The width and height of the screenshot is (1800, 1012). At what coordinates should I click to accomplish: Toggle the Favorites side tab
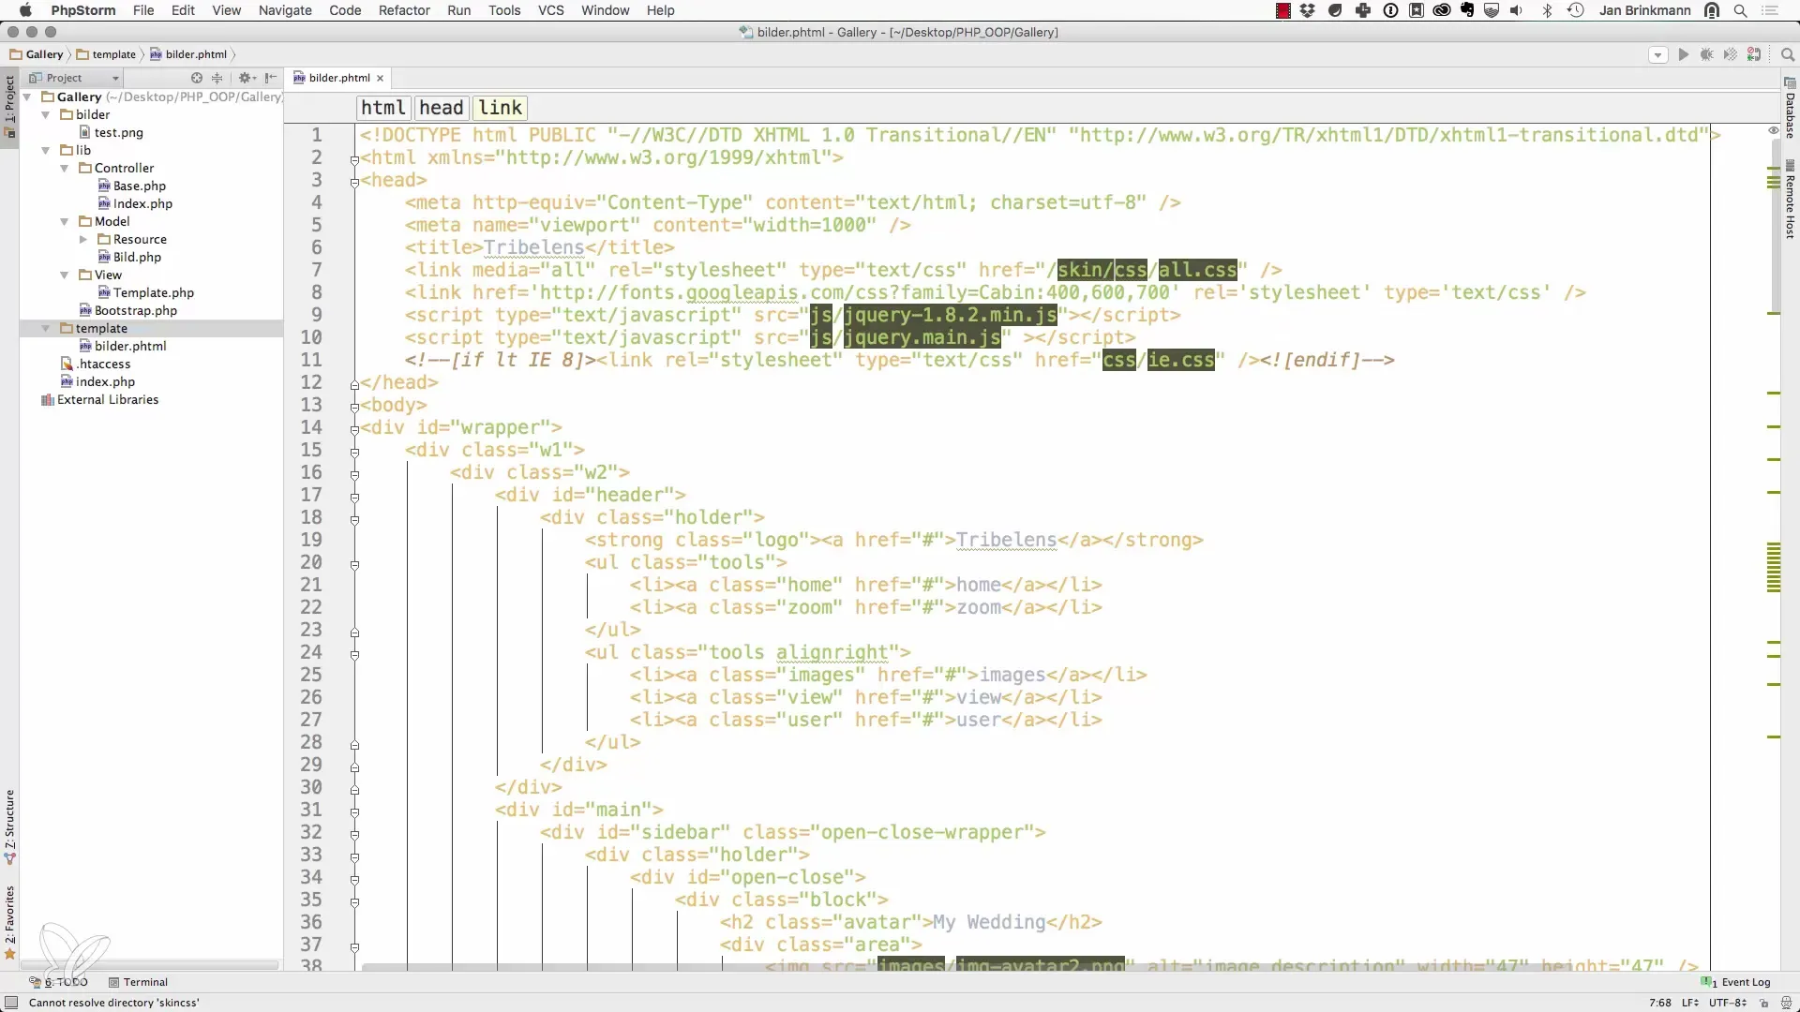(x=9, y=923)
